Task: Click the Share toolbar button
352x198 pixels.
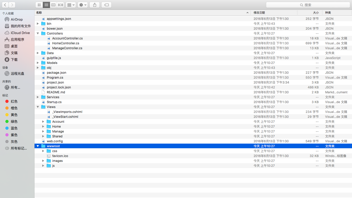Action: pyautogui.click(x=95, y=5)
